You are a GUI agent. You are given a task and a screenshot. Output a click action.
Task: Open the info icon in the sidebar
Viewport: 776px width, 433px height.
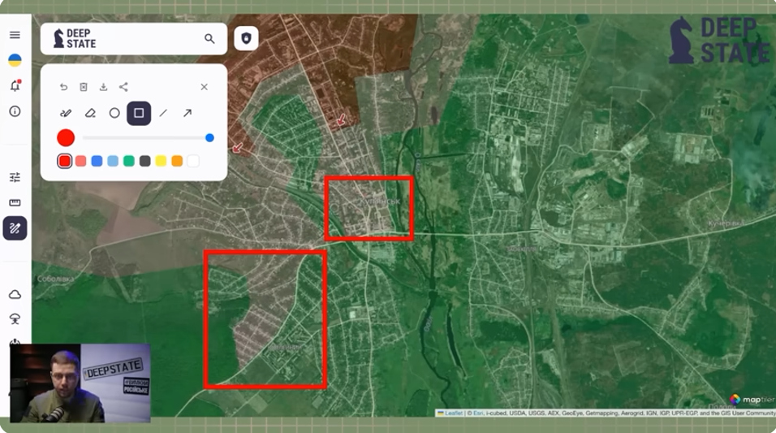[15, 111]
